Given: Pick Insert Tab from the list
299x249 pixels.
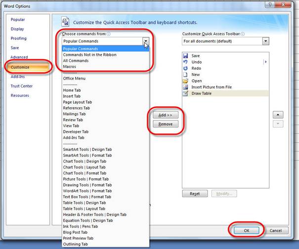Looking at the screenshot, I should 105,96.
